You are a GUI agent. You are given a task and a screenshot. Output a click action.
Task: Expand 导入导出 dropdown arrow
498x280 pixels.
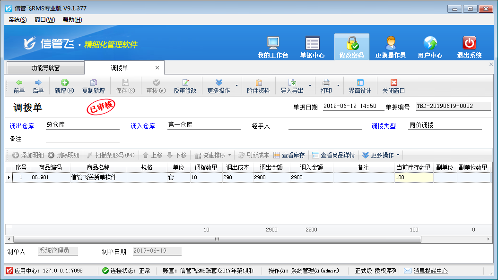pos(310,86)
